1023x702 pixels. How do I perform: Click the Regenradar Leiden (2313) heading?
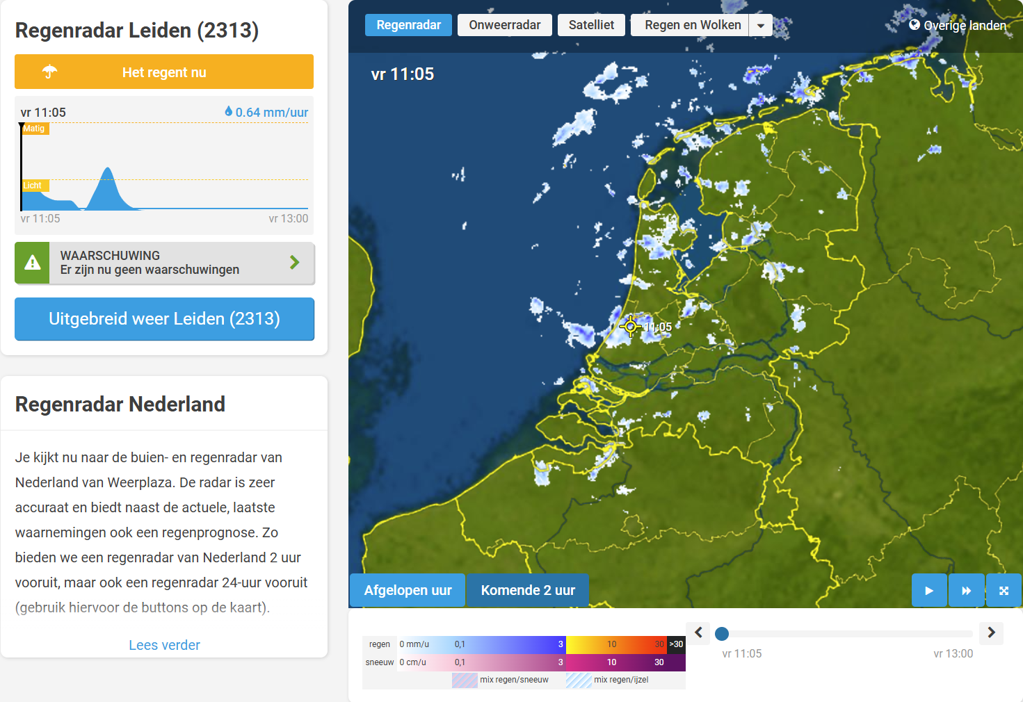137,31
